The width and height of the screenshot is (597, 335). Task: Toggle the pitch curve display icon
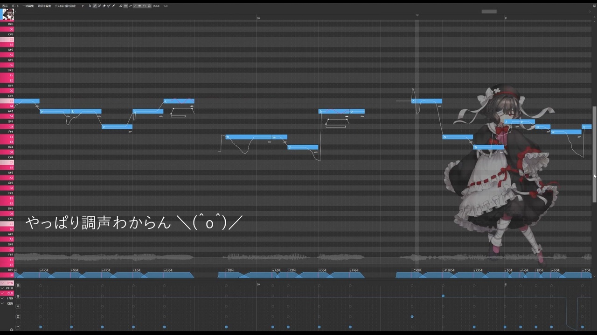tap(130, 6)
